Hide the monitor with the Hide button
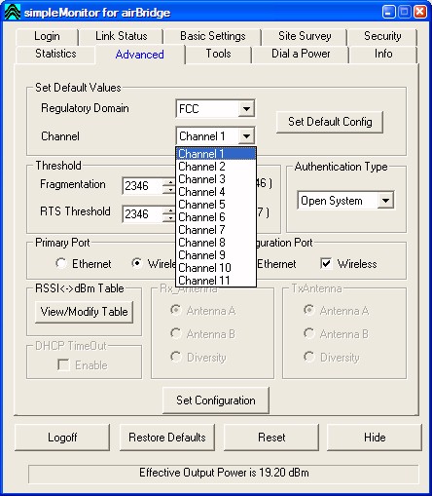The height and width of the screenshot is (496, 432). coord(375,438)
